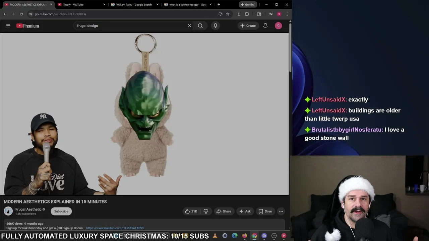Open the Chrome extensions puzzle icon
The height and width of the screenshot is (241, 429).
click(247, 14)
